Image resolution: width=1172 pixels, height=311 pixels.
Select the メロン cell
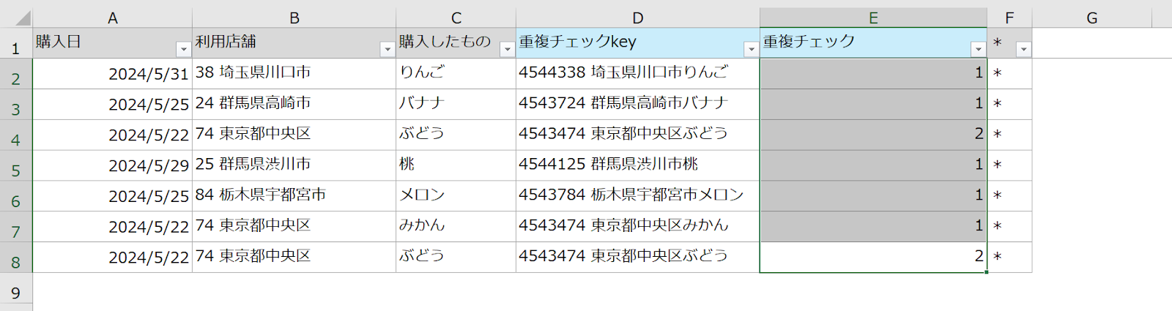(x=456, y=197)
